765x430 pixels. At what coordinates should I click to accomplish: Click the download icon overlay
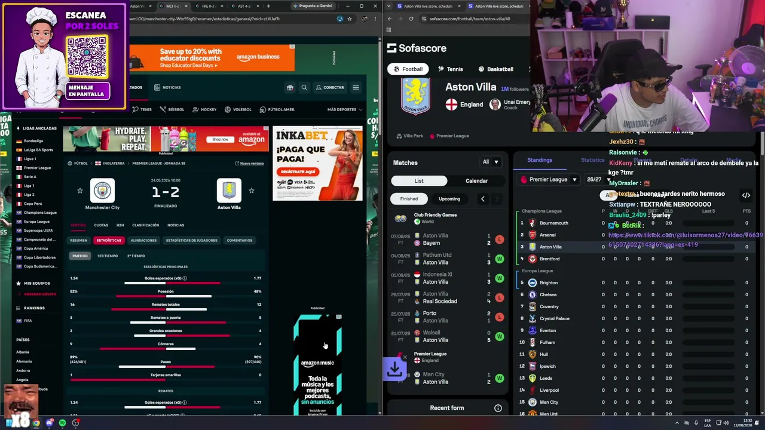click(394, 370)
